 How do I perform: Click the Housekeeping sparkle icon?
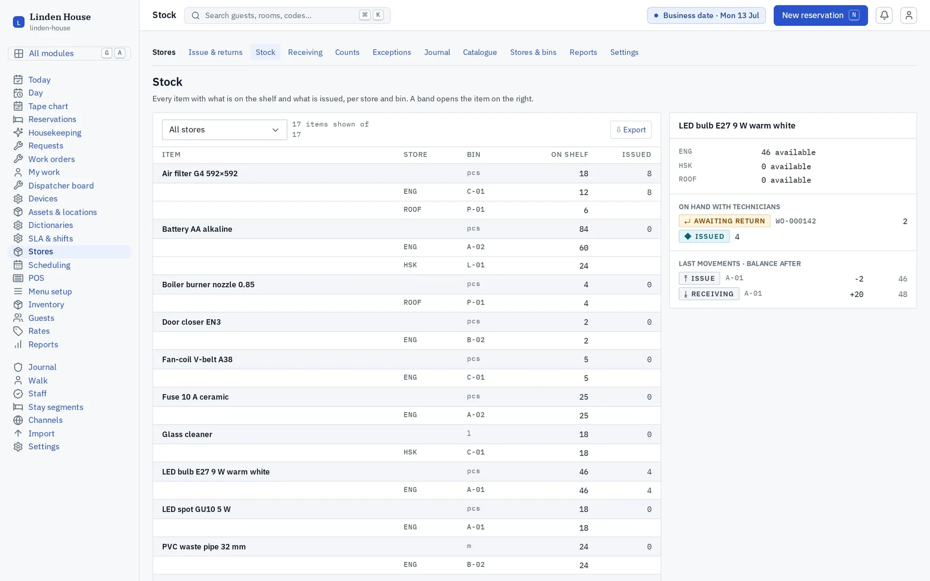(18, 133)
